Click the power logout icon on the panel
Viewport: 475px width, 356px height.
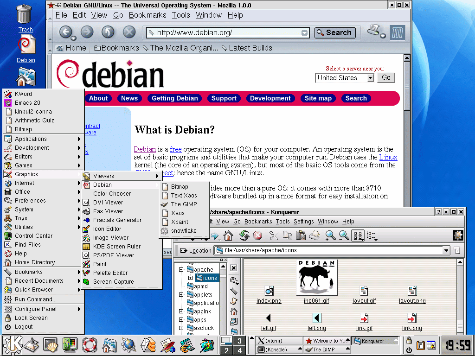[409, 350]
